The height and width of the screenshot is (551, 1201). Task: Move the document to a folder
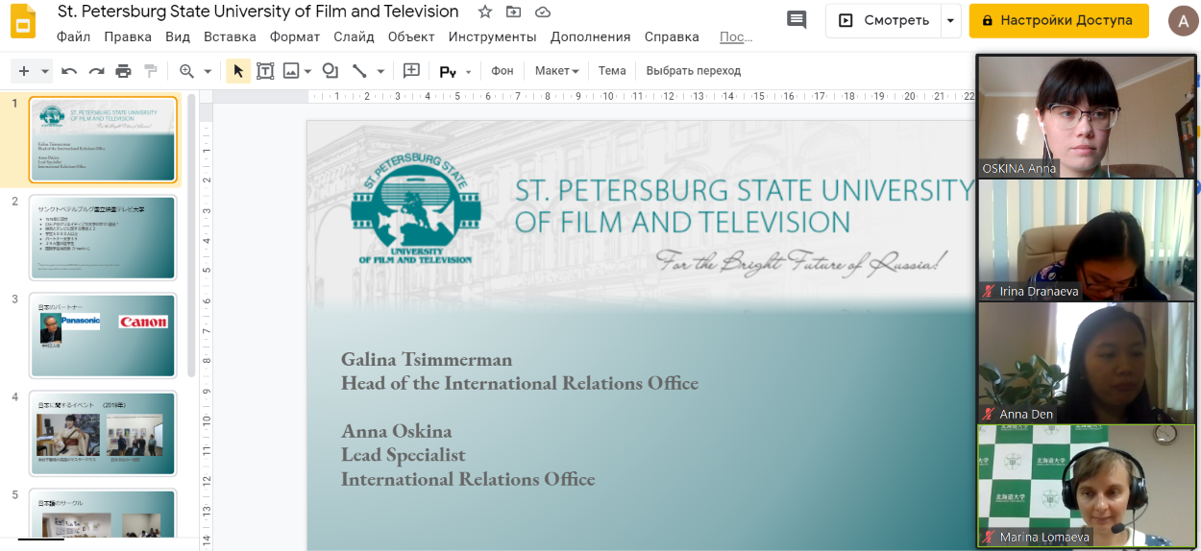513,12
